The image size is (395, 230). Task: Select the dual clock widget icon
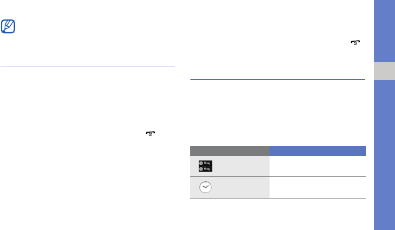(205, 166)
